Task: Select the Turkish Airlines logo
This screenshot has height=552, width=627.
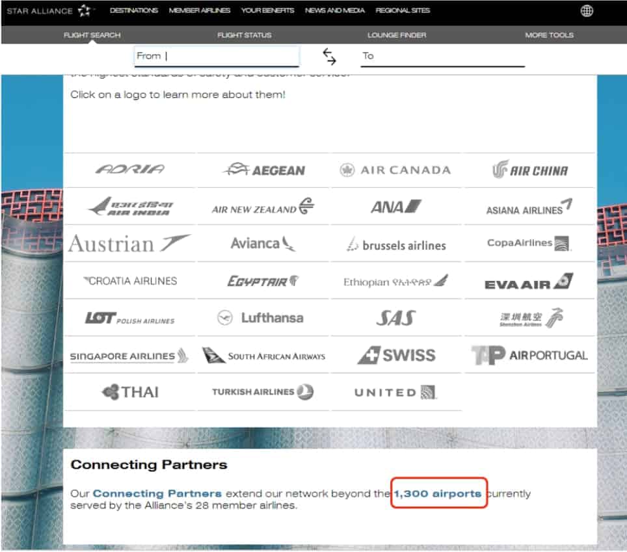Action: [x=263, y=392]
